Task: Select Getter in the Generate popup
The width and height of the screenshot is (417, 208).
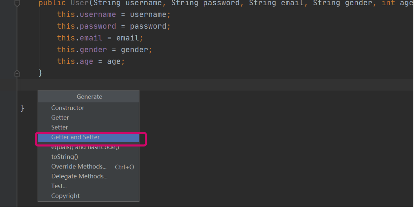Action: point(60,117)
